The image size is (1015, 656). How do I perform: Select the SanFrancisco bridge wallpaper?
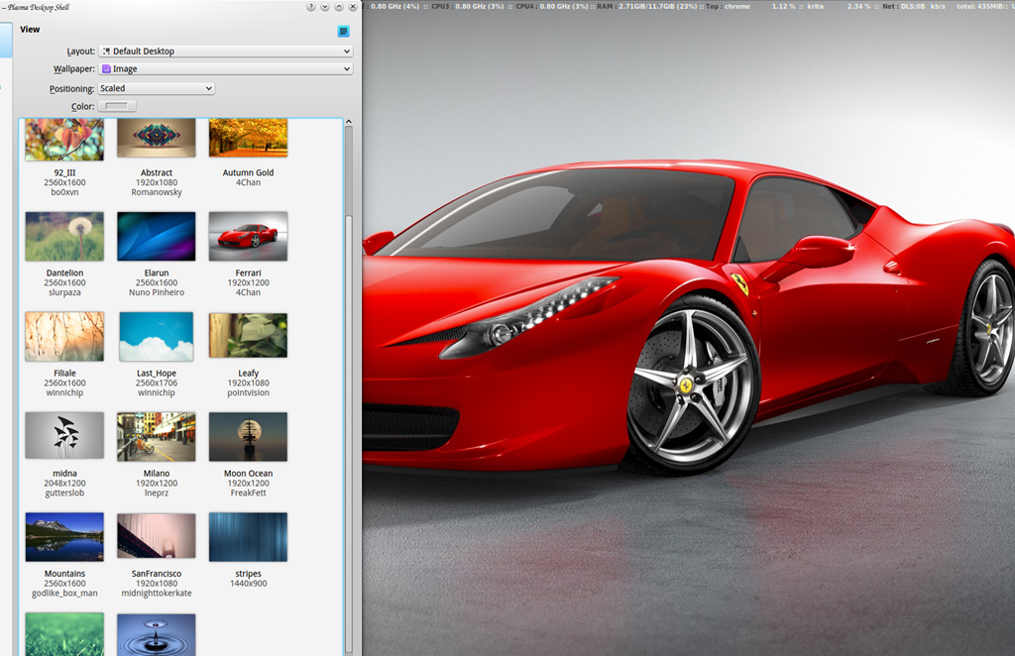pos(156,536)
